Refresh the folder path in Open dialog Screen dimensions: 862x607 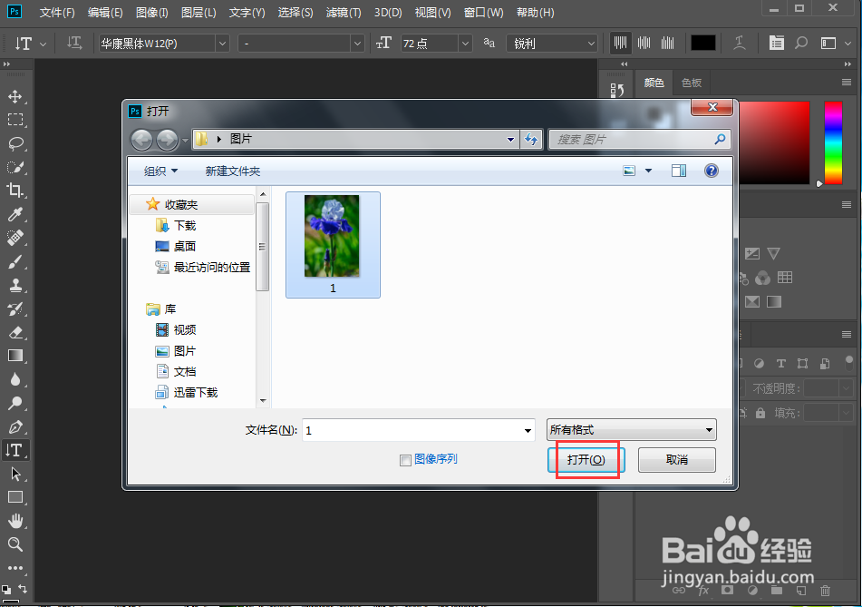pyautogui.click(x=531, y=139)
